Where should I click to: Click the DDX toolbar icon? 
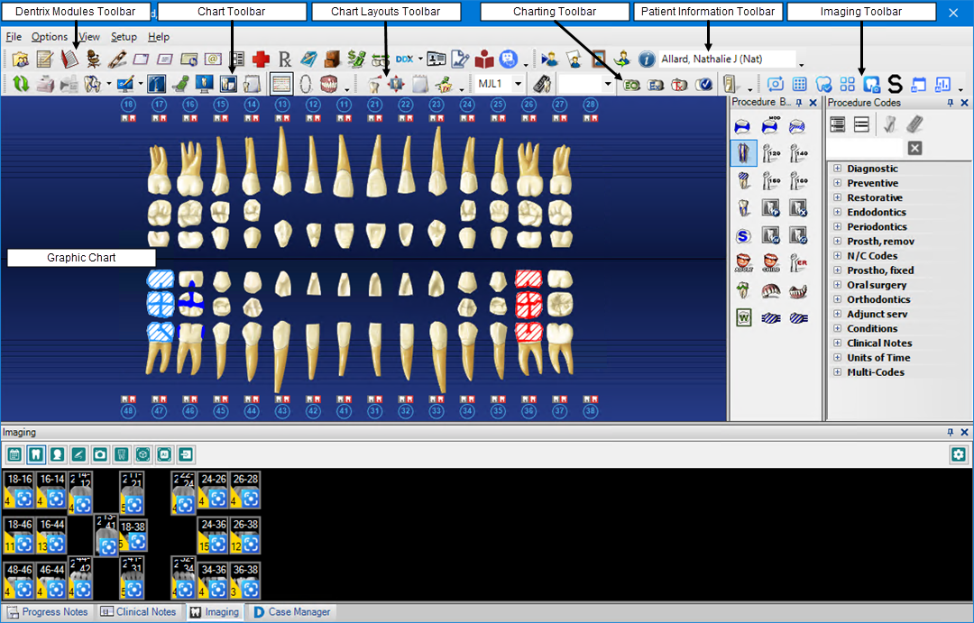pyautogui.click(x=404, y=60)
